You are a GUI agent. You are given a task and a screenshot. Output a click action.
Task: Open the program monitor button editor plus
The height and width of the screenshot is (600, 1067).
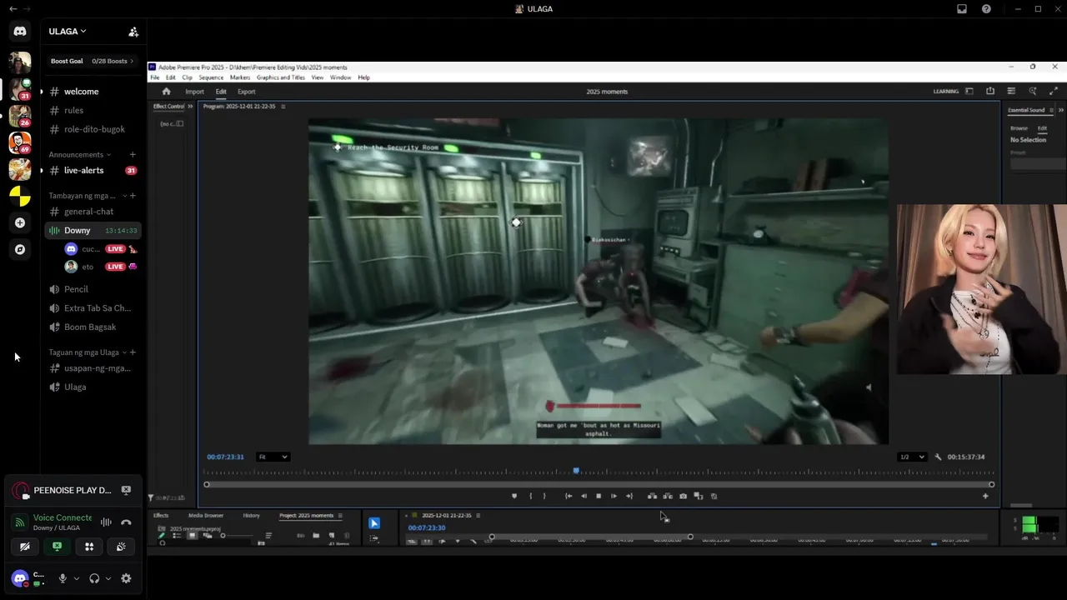coord(985,496)
